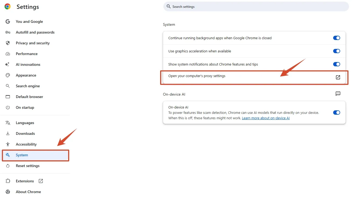The image size is (360, 199).
Task: Click the magnifier icon beside Search engine
Action: point(8,86)
